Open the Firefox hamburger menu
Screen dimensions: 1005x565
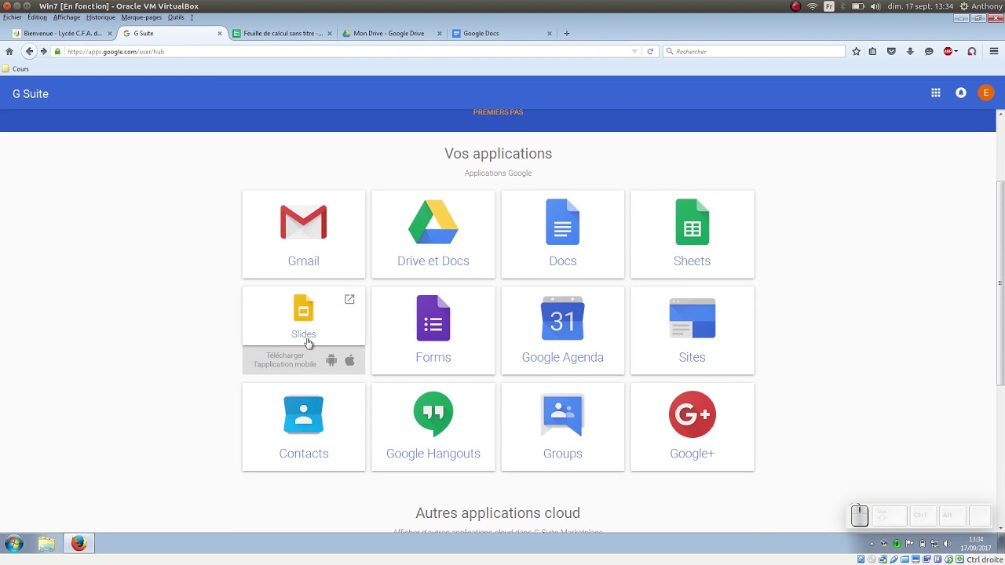[x=994, y=51]
